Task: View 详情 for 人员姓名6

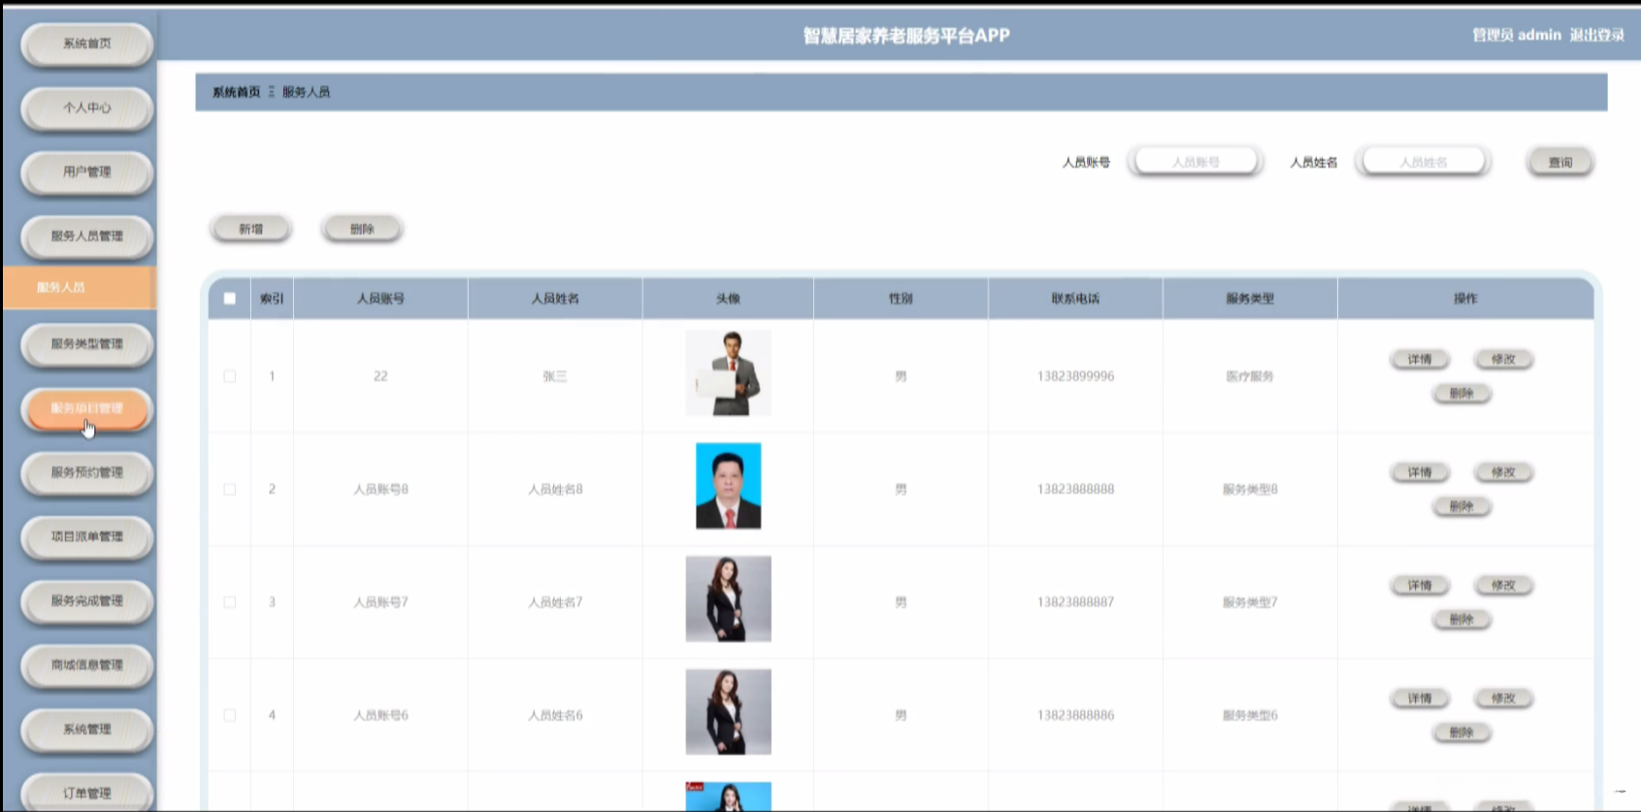Action: click(x=1420, y=698)
